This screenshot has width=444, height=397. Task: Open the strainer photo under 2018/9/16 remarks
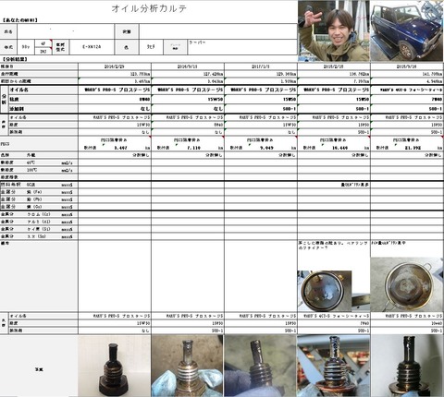407,284
